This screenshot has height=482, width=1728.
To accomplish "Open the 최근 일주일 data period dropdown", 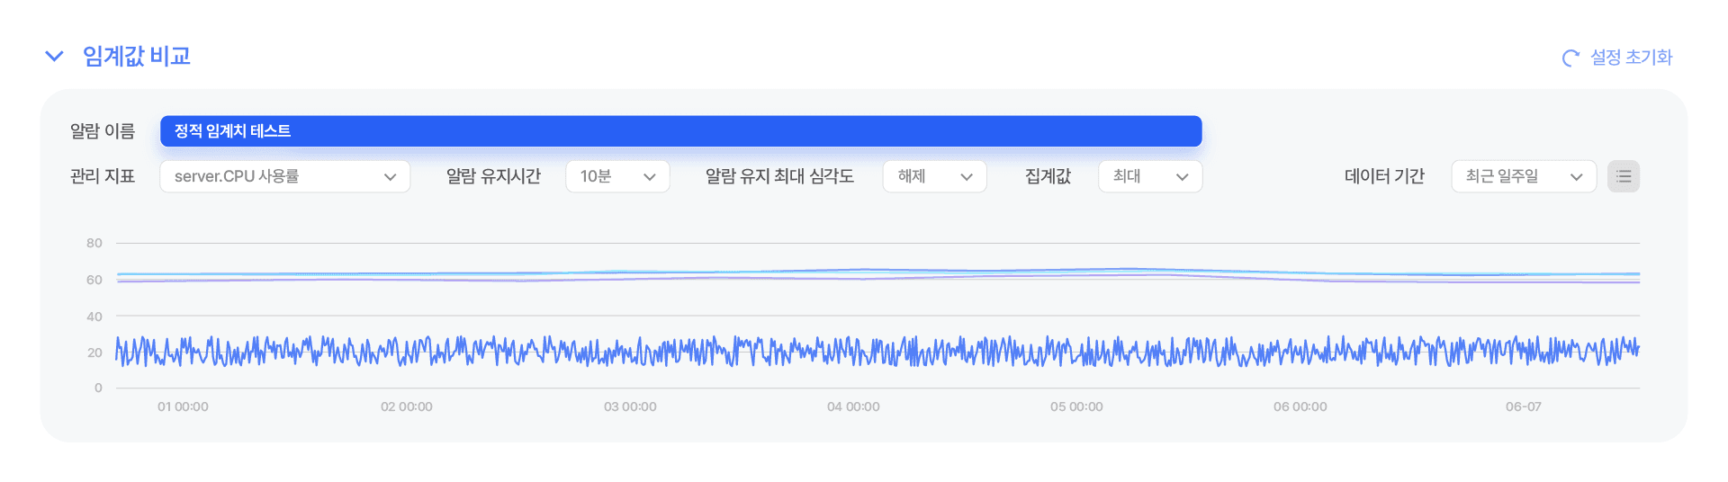I will click(1524, 176).
